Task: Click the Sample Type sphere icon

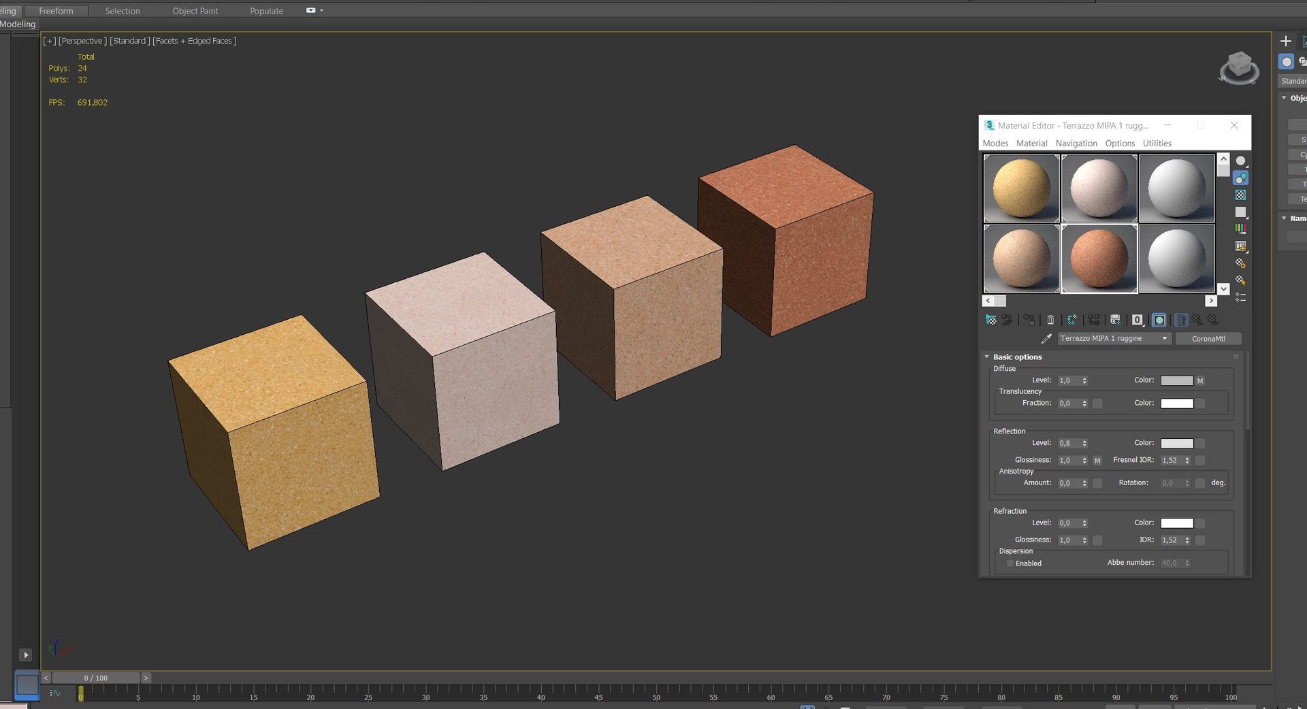Action: click(1241, 161)
